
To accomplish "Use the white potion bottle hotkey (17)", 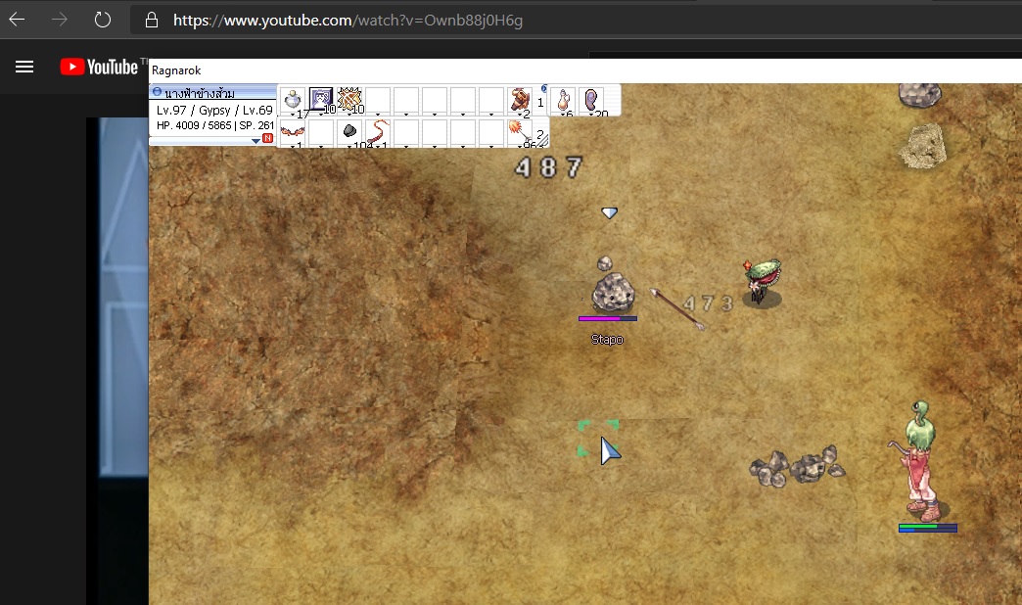I will [293, 101].
